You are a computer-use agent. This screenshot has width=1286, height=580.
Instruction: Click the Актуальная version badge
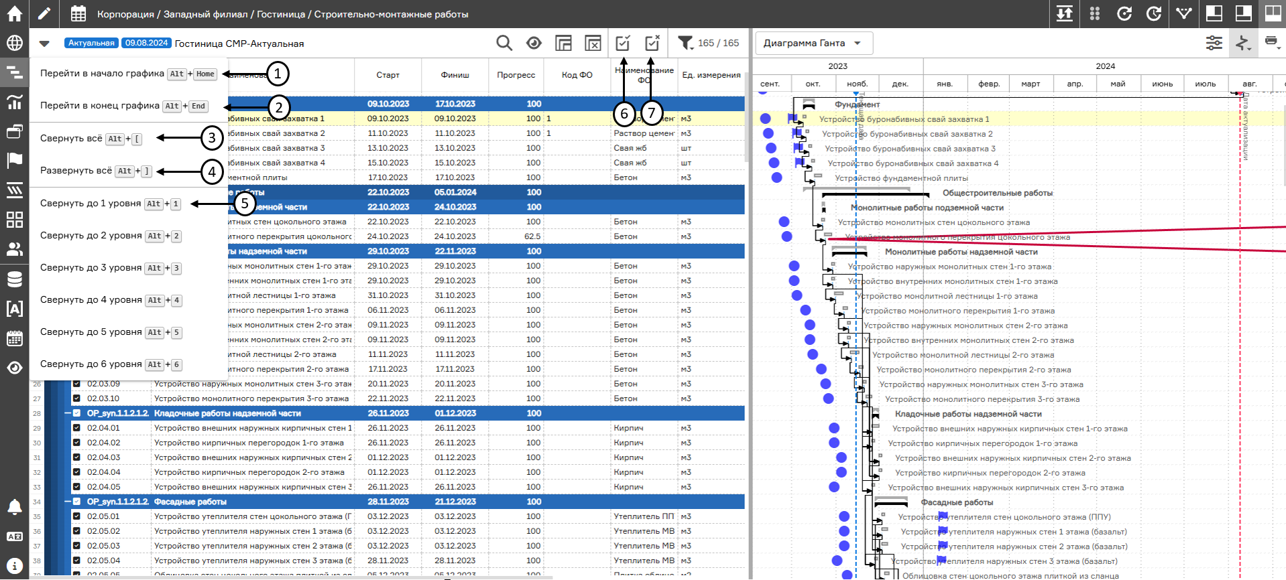tap(91, 43)
